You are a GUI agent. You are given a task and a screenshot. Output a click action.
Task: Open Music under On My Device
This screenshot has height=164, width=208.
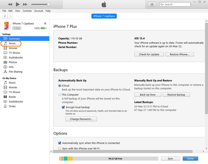12,83
